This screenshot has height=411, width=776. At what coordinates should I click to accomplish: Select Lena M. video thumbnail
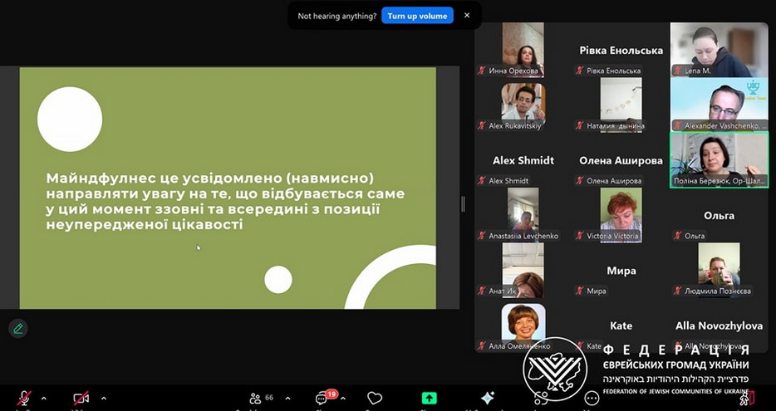[x=720, y=50]
